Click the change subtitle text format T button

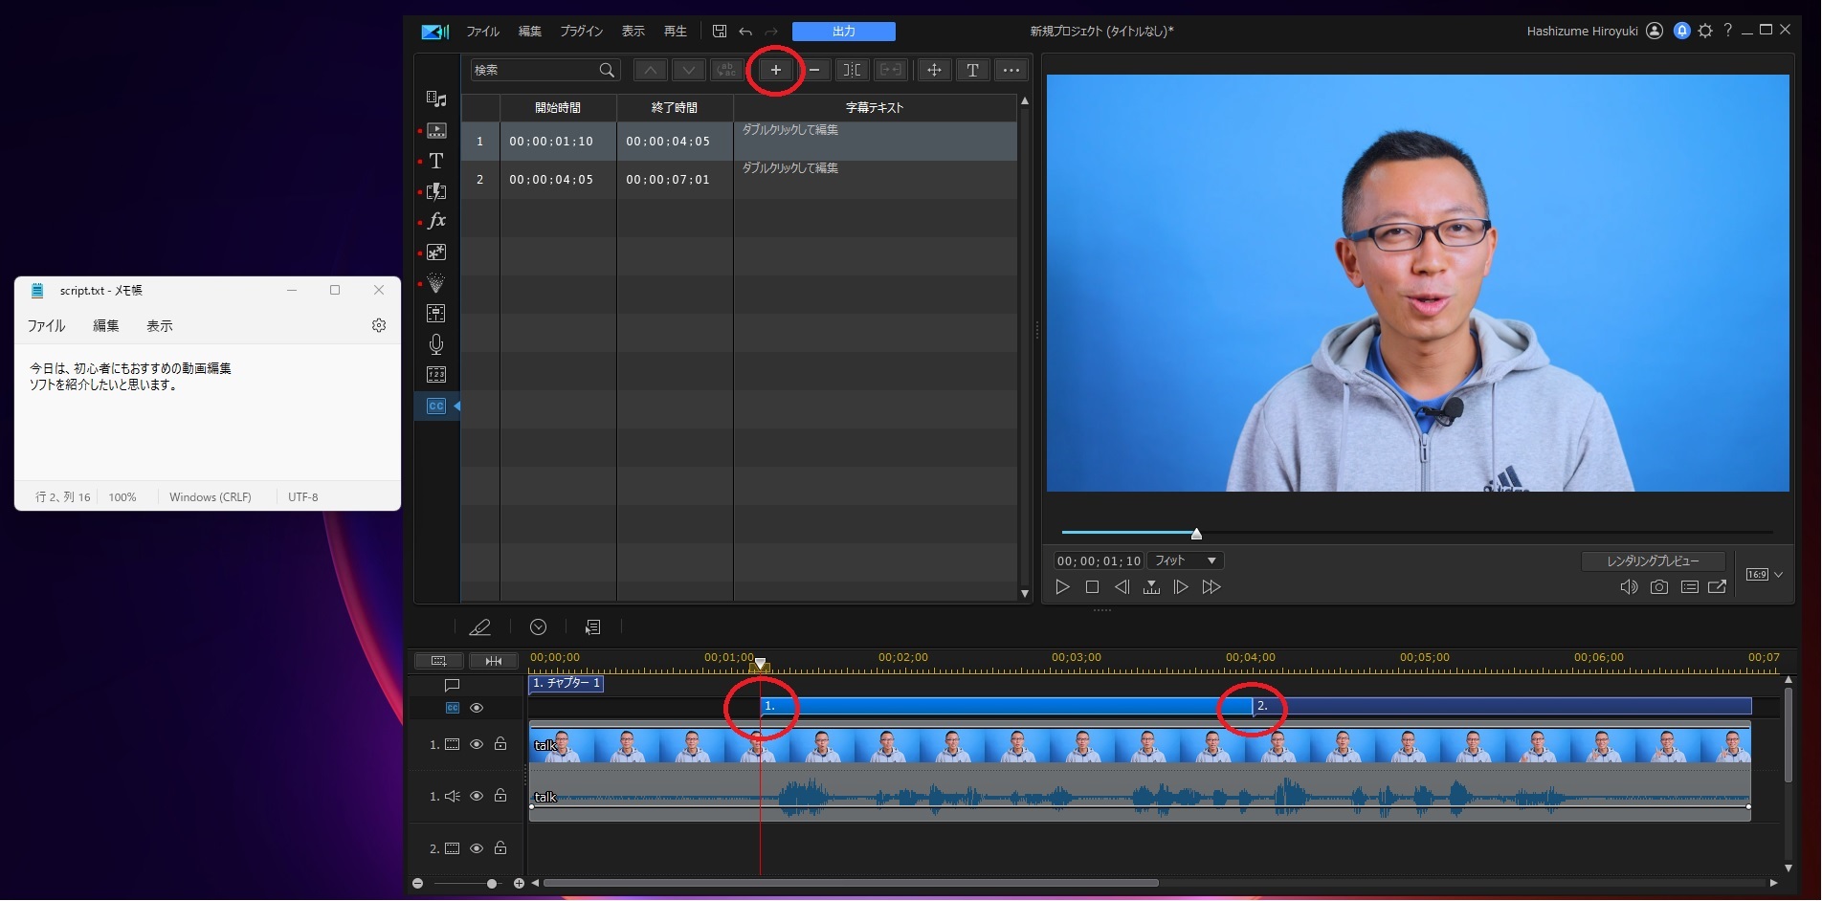[x=972, y=70]
